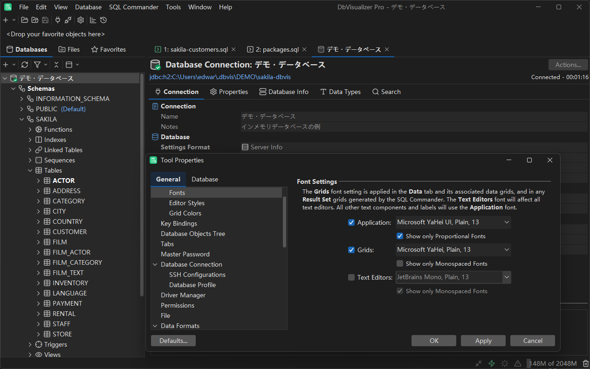Run garbage collection via trash icon
The width and height of the screenshot is (590, 369).
[585, 363]
